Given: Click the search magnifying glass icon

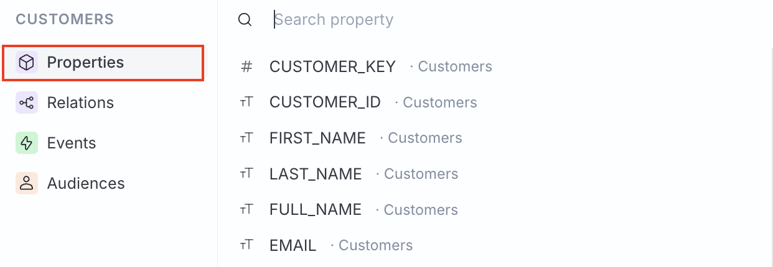Looking at the screenshot, I should [245, 20].
